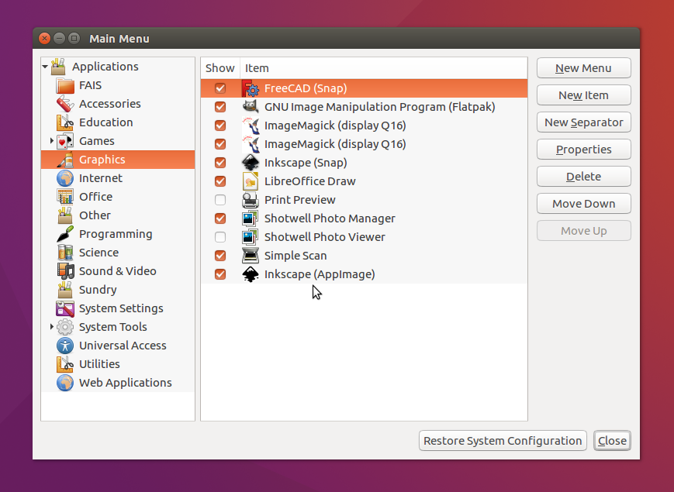Select the Office menu category
The image size is (674, 492).
click(118, 197)
